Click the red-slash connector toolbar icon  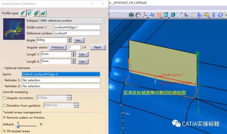pyautogui.click(x=186, y=15)
